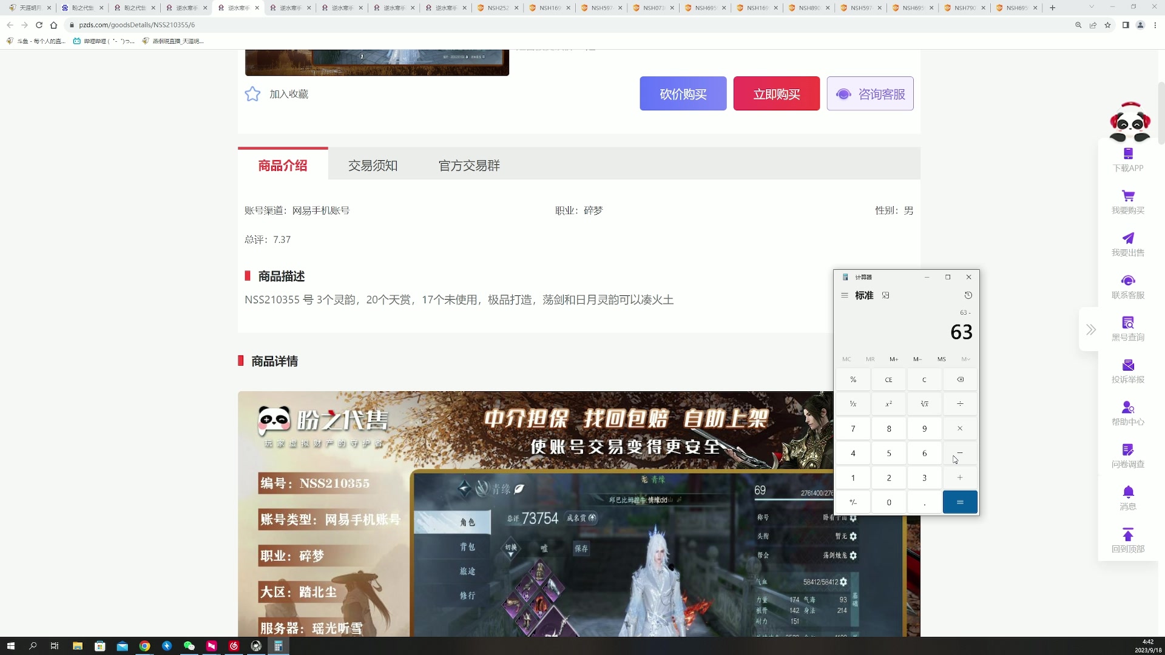Open the M▾ memory dropdown in Calculator
Viewport: 1165px width, 655px height.
click(965, 359)
